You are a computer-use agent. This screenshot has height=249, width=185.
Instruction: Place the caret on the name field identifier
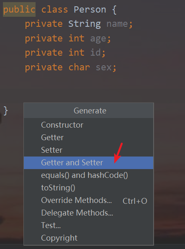tap(117, 24)
